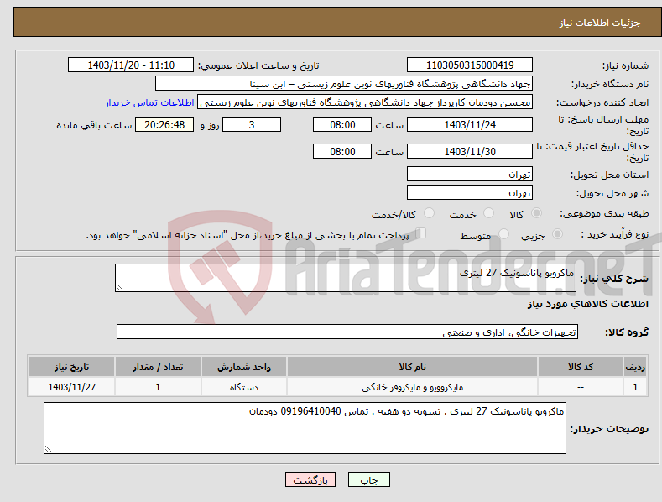Click the شماره نیاز label
The width and height of the screenshot is (662, 502).
(x=625, y=66)
